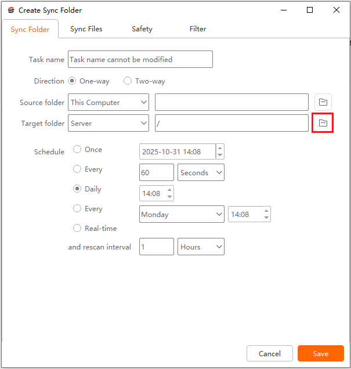
Task: Expand the Seconds interval unit dropdown
Action: click(x=201, y=173)
